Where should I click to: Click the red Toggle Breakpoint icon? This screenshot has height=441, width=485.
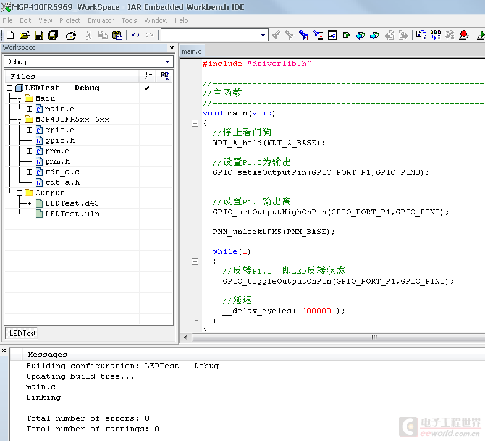tap(463, 35)
